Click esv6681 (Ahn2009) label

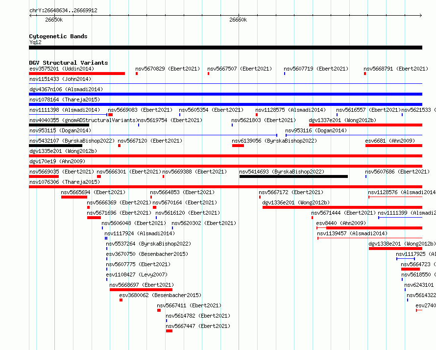pyautogui.click(x=390, y=141)
